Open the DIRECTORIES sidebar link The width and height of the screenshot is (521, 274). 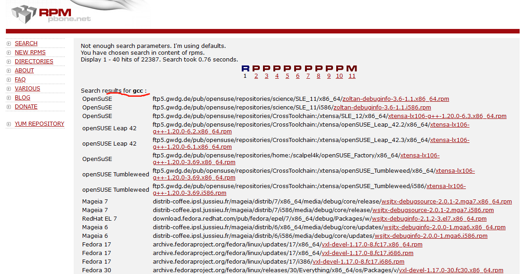pyautogui.click(x=34, y=61)
